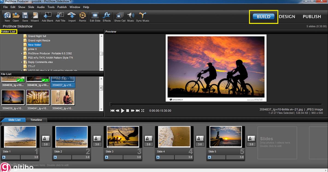Expand the Reply Comments.xlsx tree node

tap(22, 62)
